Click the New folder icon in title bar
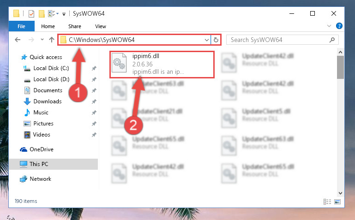This screenshot has width=355, height=220. [42, 14]
